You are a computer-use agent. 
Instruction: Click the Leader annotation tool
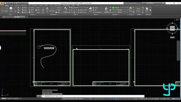(58, 10)
